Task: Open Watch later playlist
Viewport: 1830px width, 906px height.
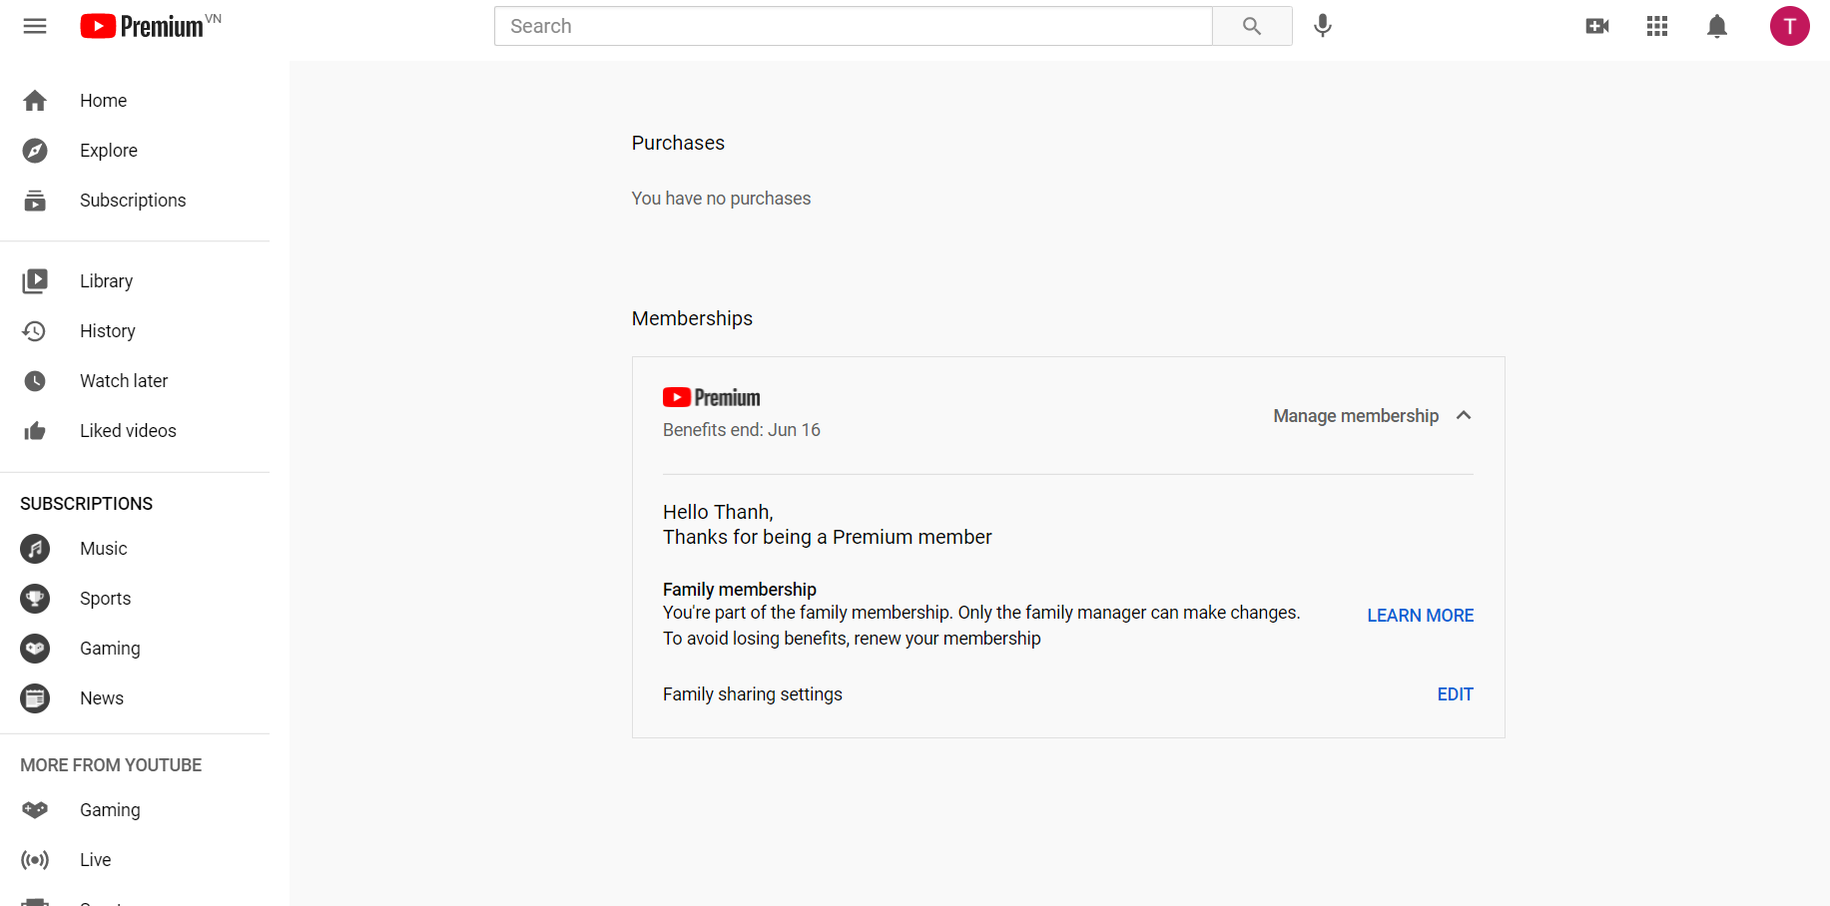Action: (123, 381)
